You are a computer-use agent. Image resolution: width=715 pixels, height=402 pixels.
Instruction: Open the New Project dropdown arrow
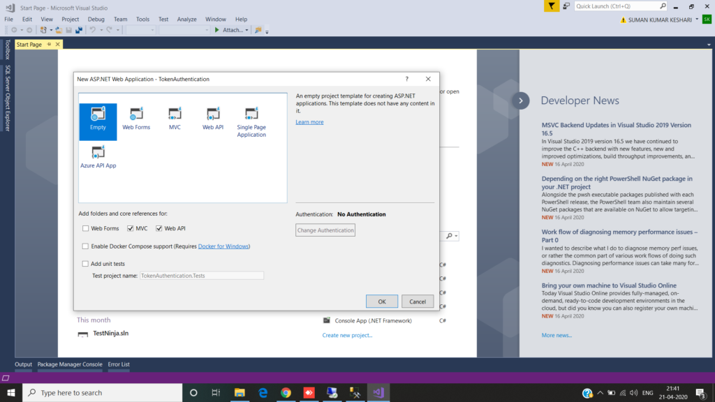pyautogui.click(x=50, y=30)
